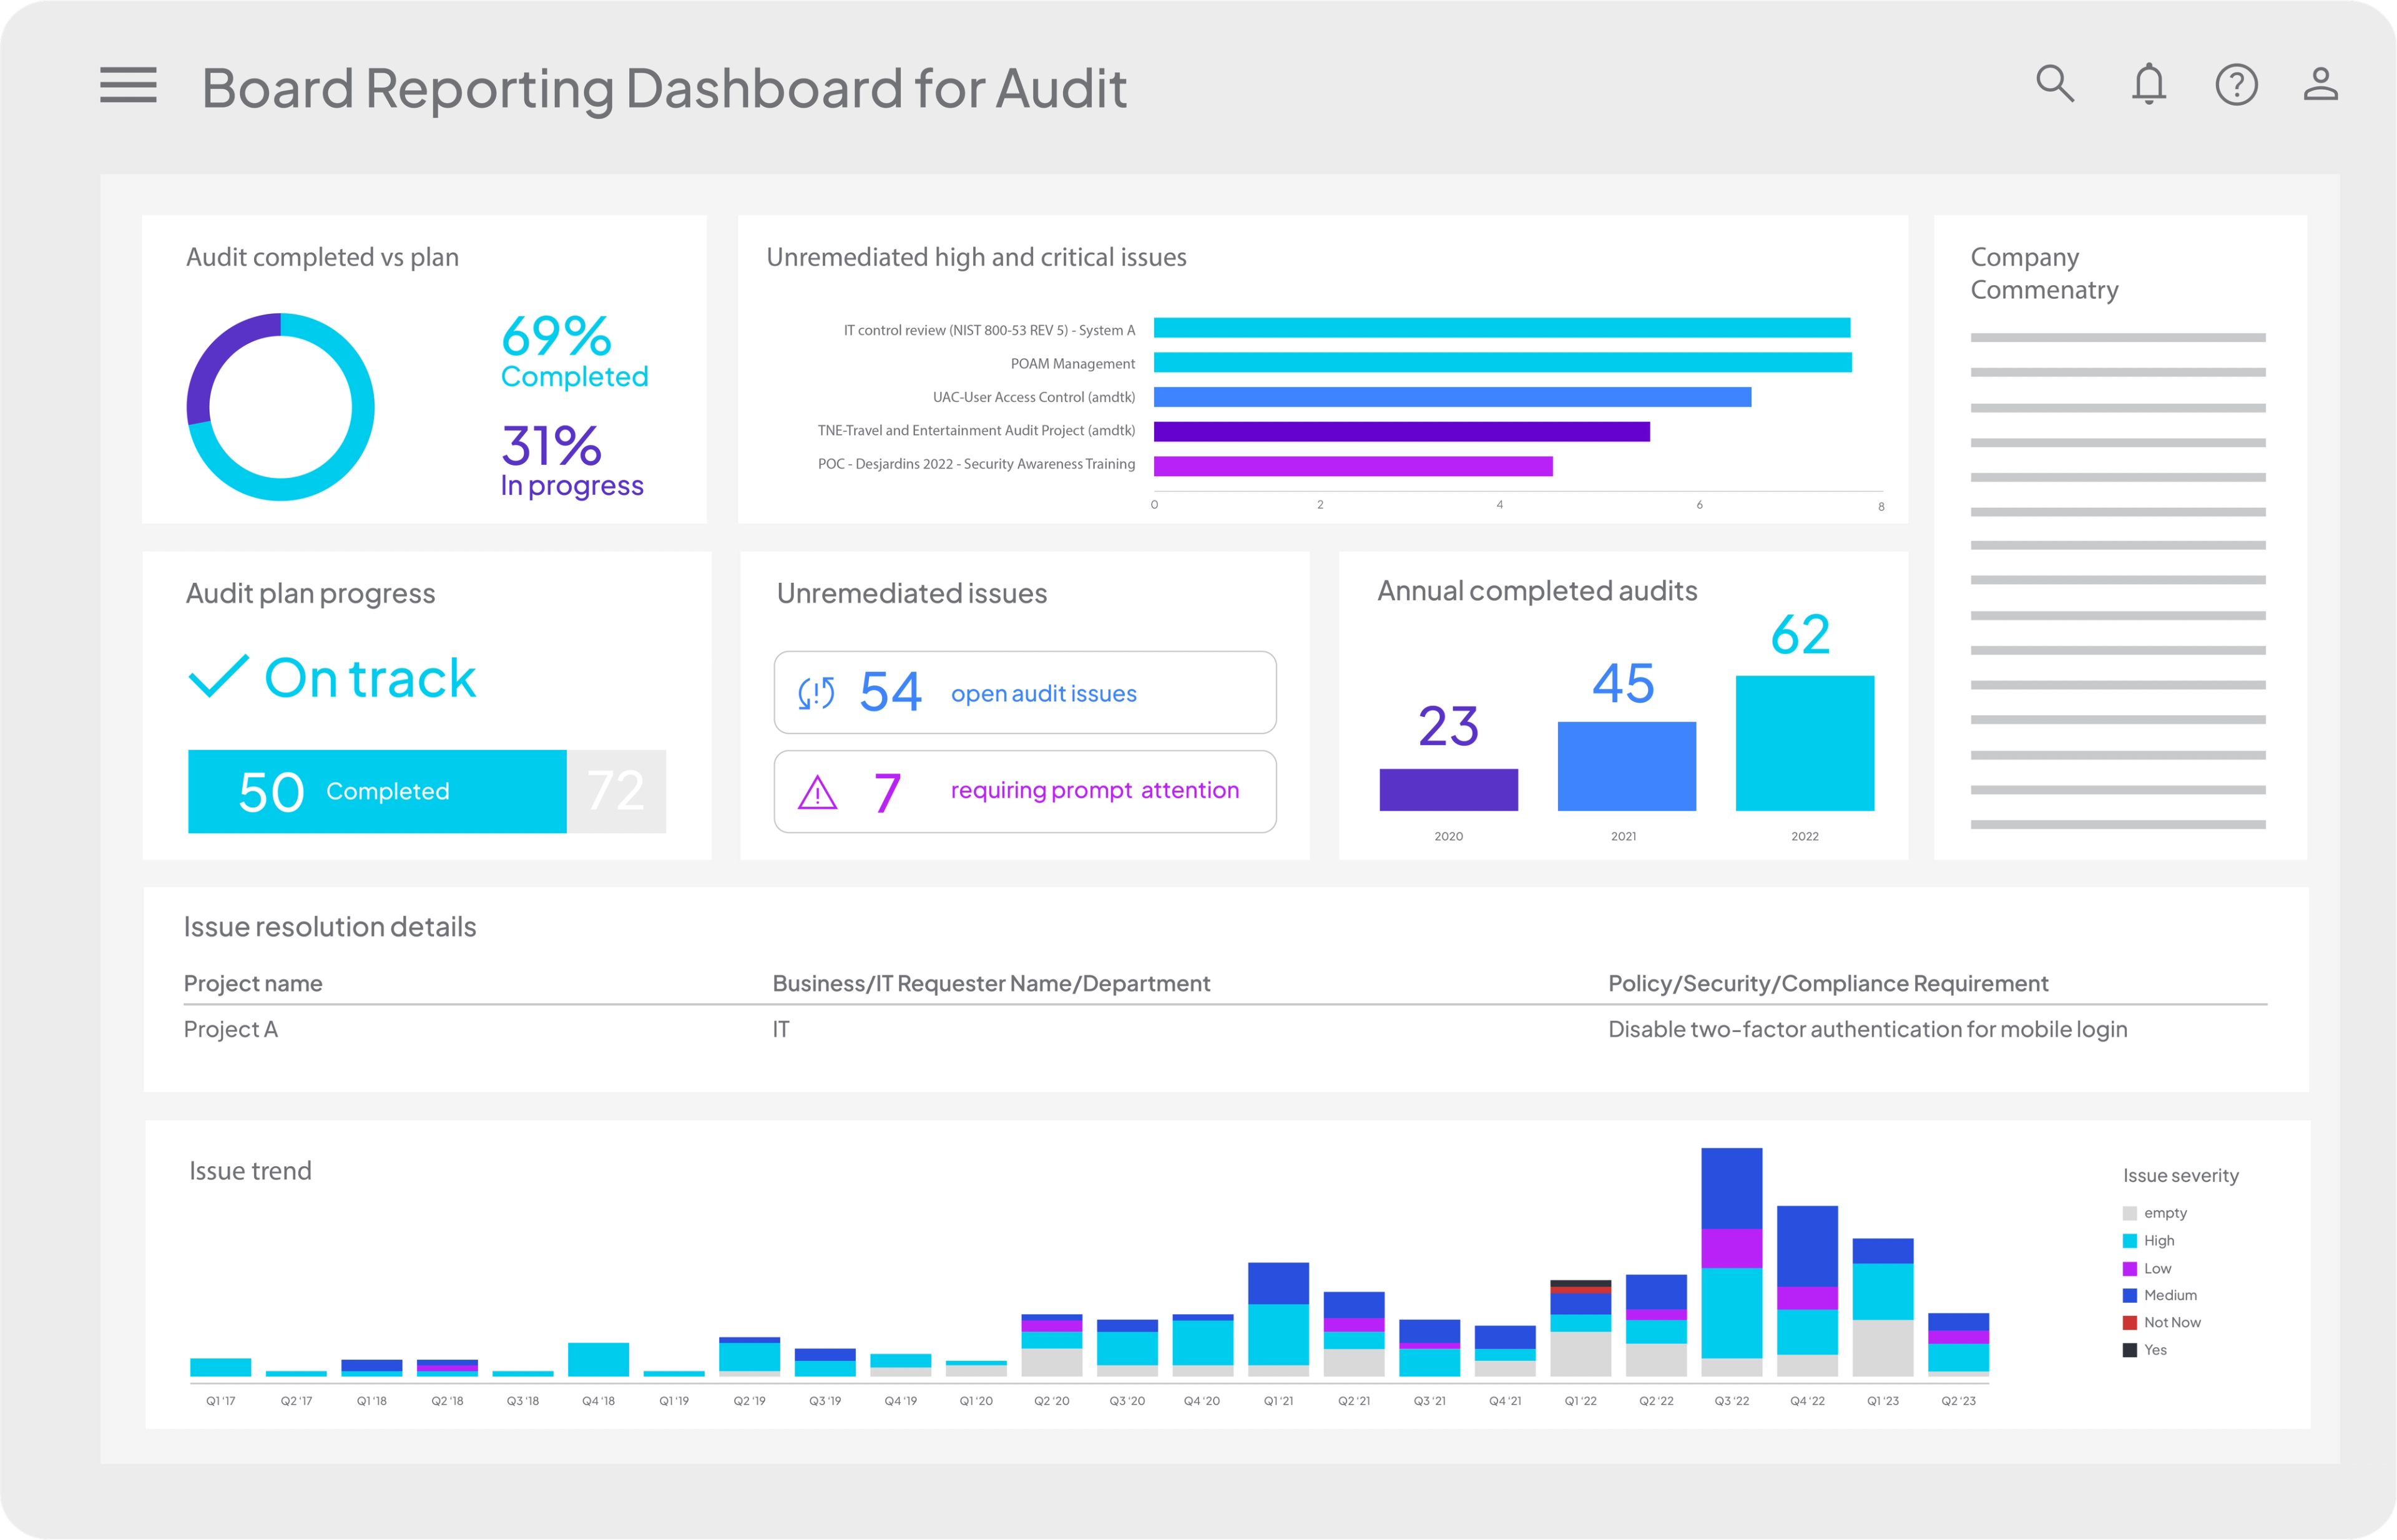This screenshot has height=1540, width=2397.
Task: Click the 50 Completed progress bar
Action: [377, 791]
